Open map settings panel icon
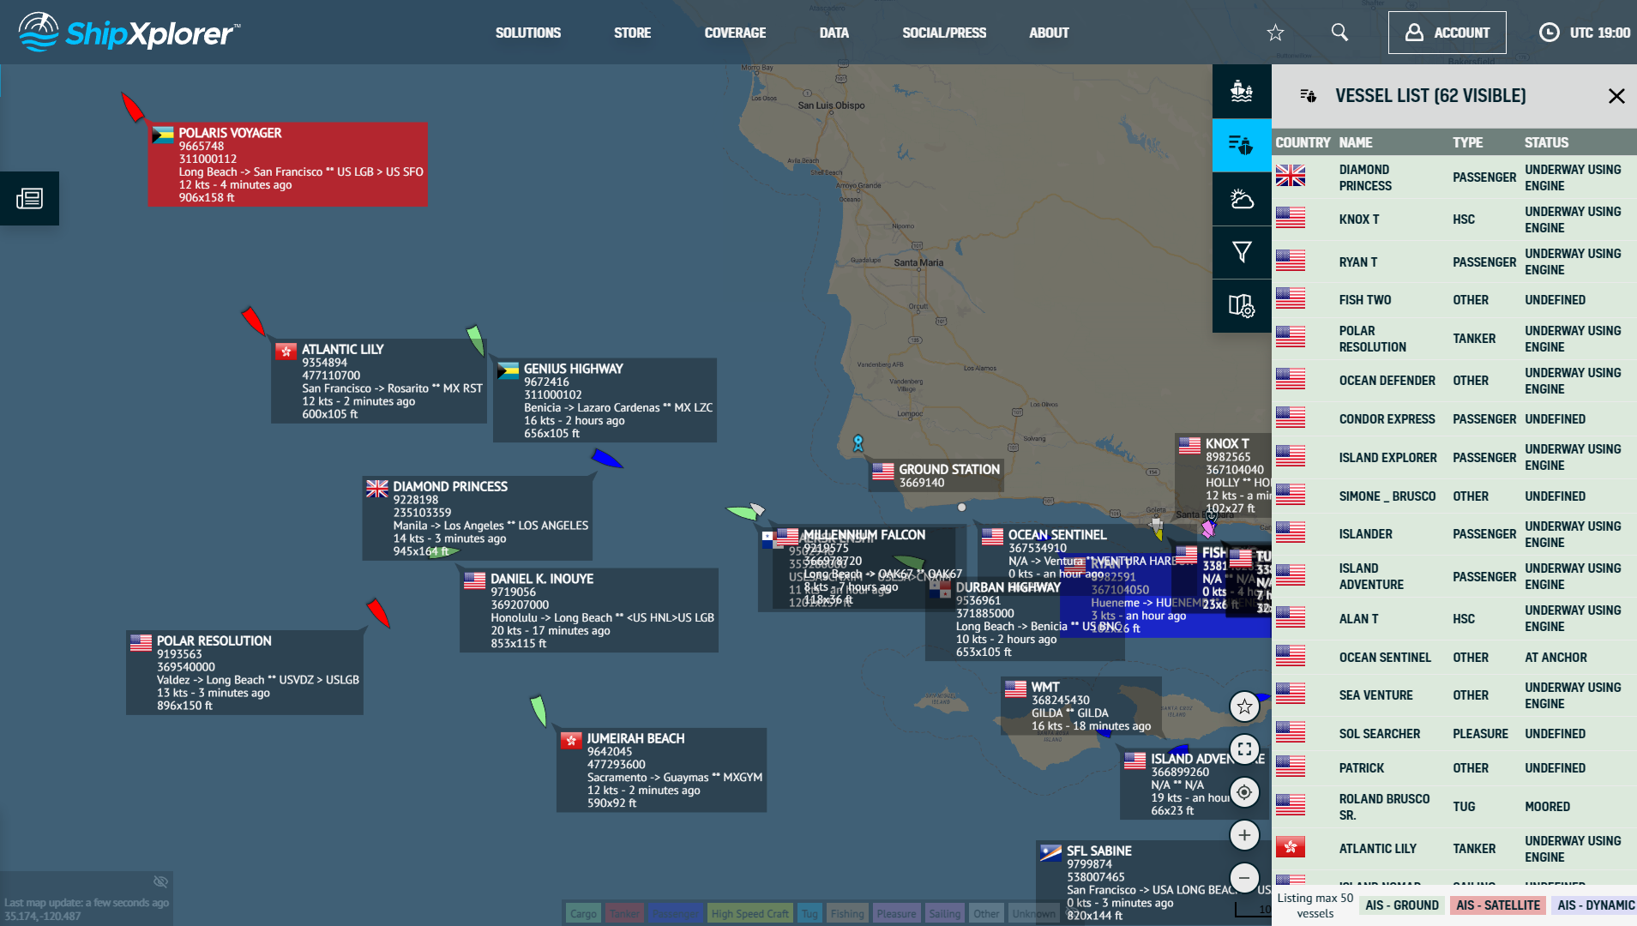Image resolution: width=1637 pixels, height=926 pixels. point(1242,305)
